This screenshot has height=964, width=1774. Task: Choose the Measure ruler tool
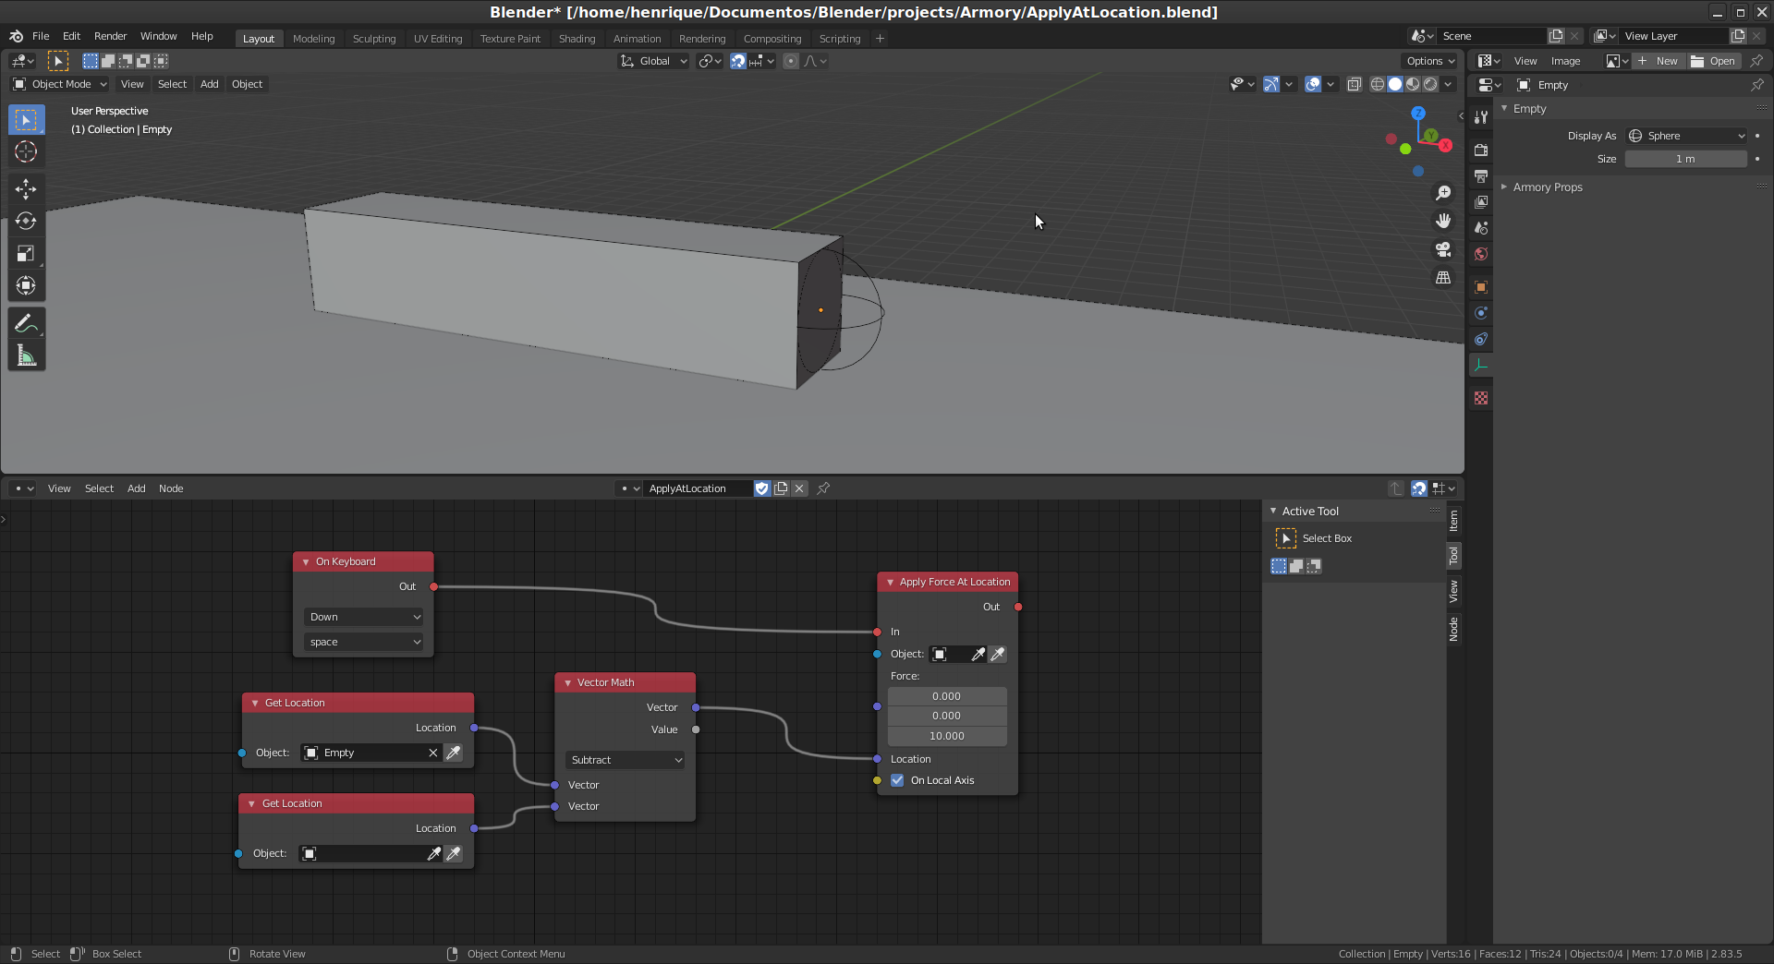tap(26, 356)
